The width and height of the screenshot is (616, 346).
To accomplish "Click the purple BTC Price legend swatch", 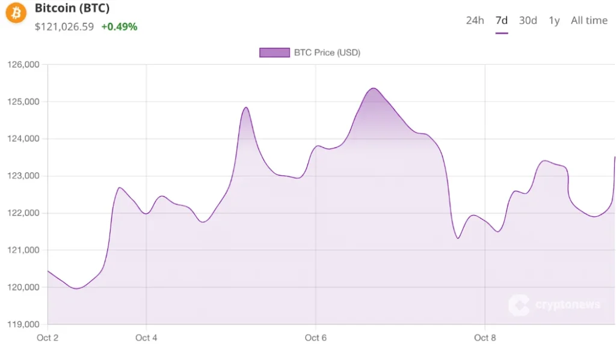I will 274,52.
